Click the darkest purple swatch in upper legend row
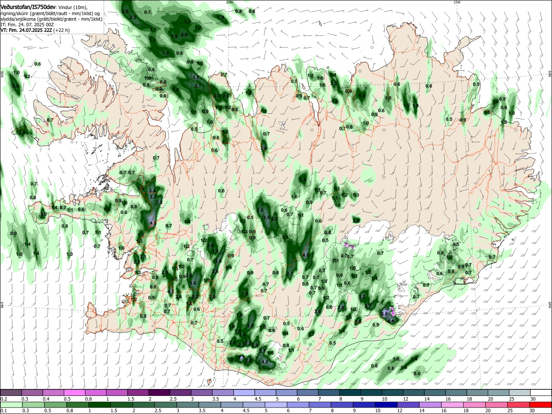The height and width of the screenshot is (414, 552). 159,392
